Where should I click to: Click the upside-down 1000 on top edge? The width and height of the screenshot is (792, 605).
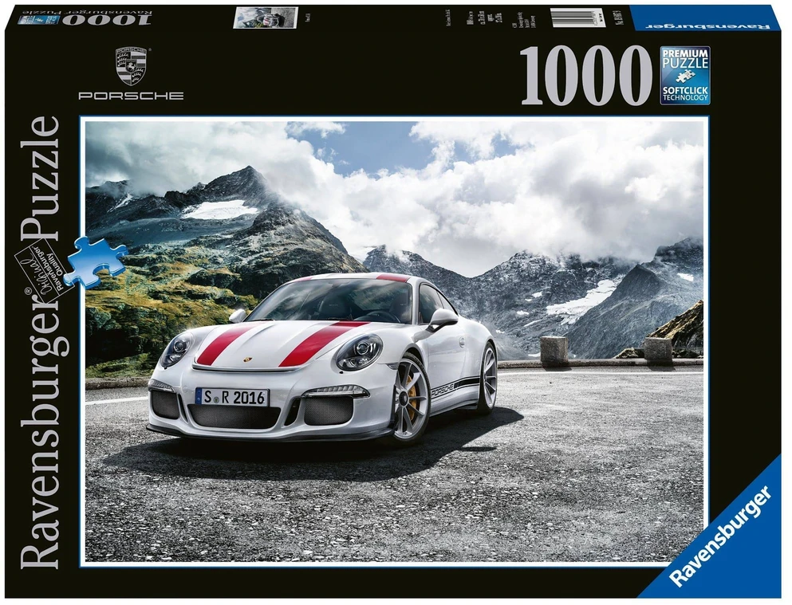[x=108, y=20]
